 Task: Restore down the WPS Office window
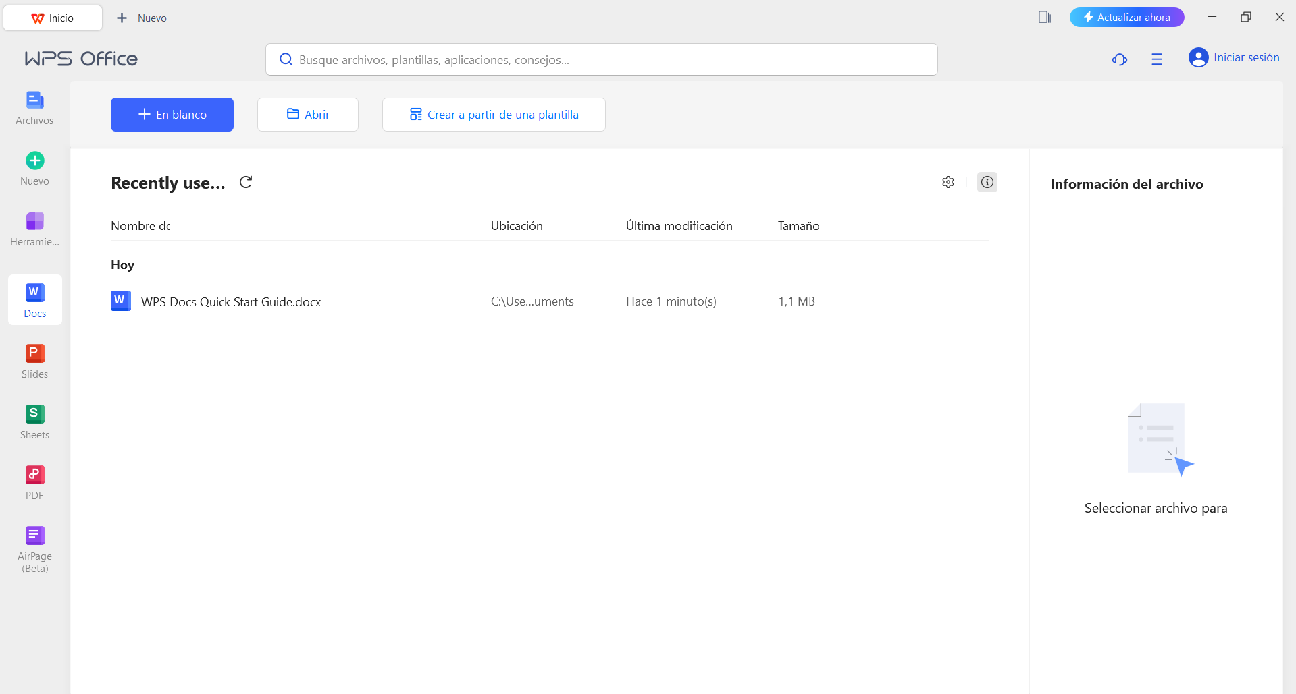(x=1246, y=17)
